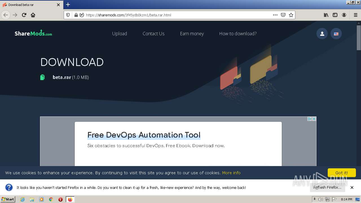Open media player from taskbar

click(41, 199)
